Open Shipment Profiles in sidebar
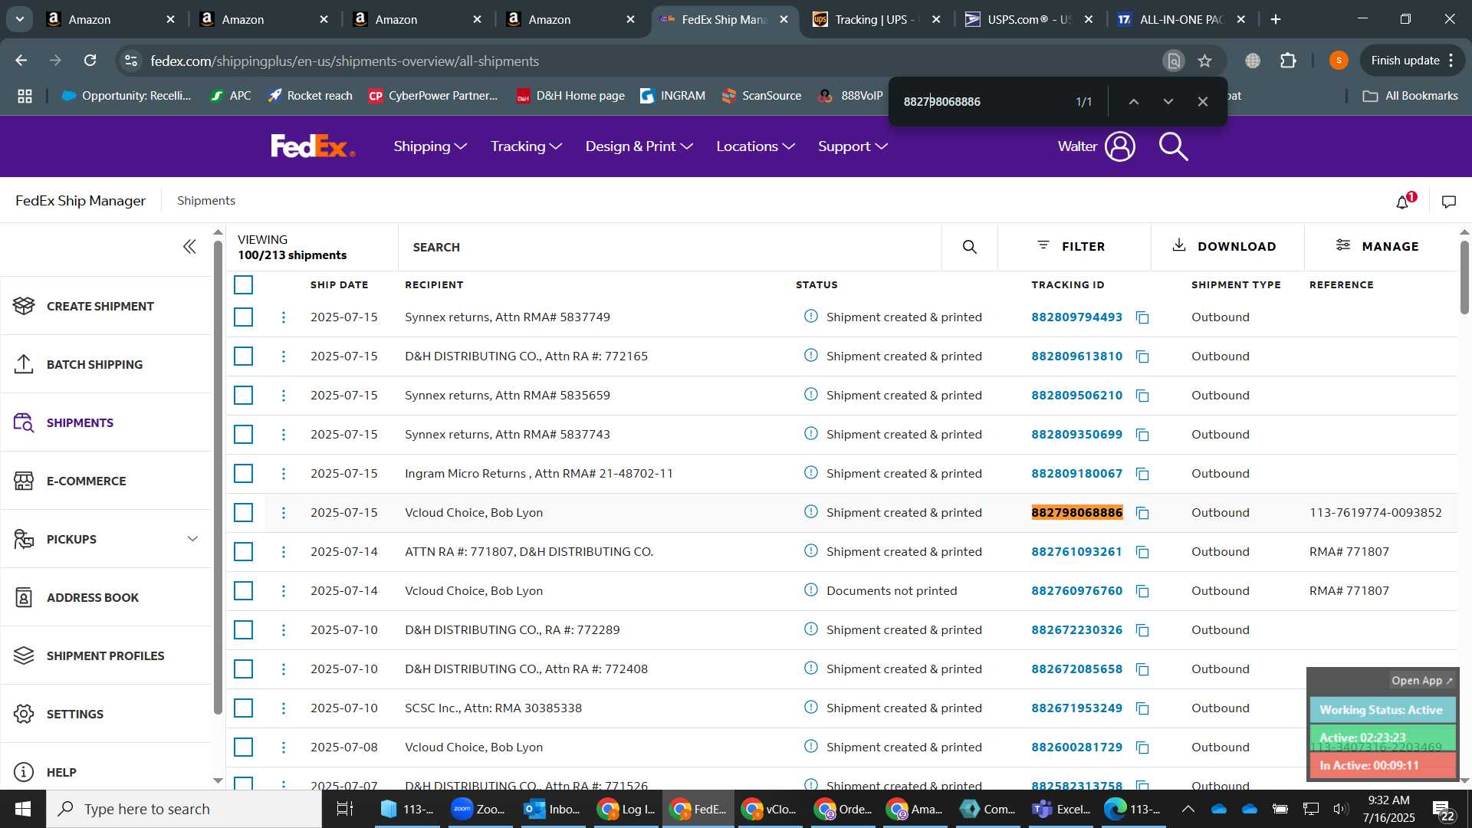 point(106,655)
